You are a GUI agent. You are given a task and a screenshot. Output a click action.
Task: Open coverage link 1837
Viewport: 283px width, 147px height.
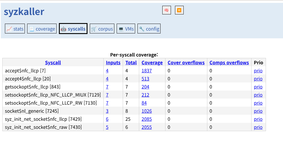[x=147, y=71]
